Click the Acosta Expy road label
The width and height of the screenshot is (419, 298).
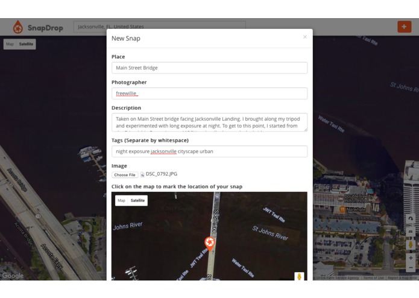51,256
